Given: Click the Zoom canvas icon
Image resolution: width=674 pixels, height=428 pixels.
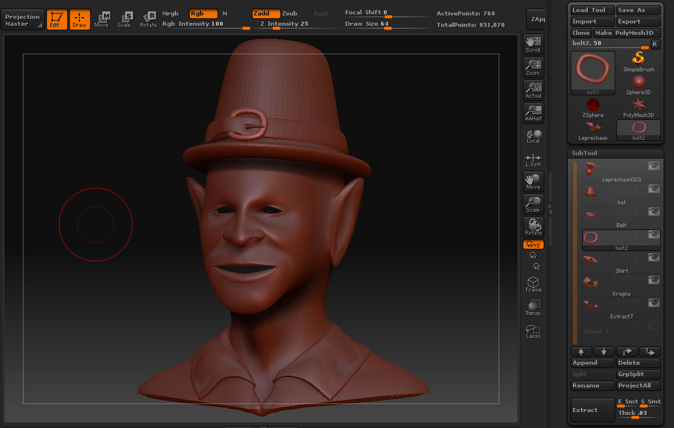Looking at the screenshot, I should click(x=533, y=67).
